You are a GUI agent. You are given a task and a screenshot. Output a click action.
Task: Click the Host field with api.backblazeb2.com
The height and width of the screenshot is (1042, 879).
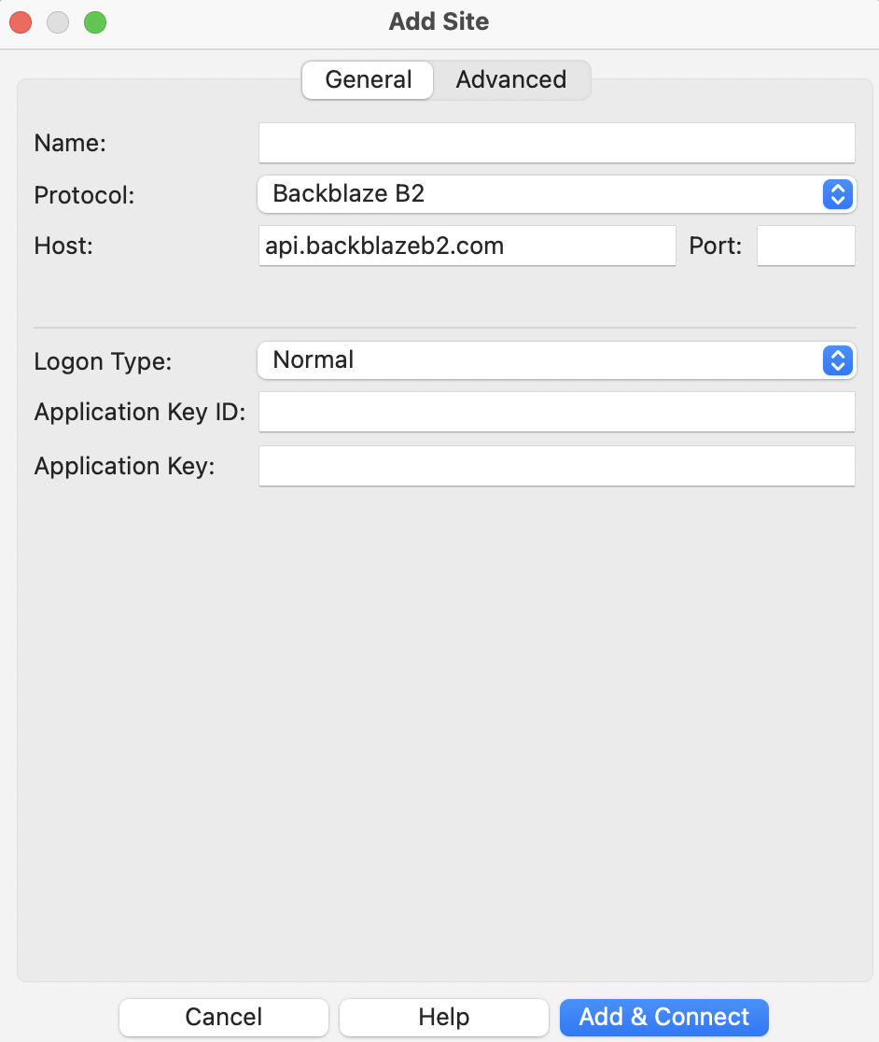[x=467, y=246]
